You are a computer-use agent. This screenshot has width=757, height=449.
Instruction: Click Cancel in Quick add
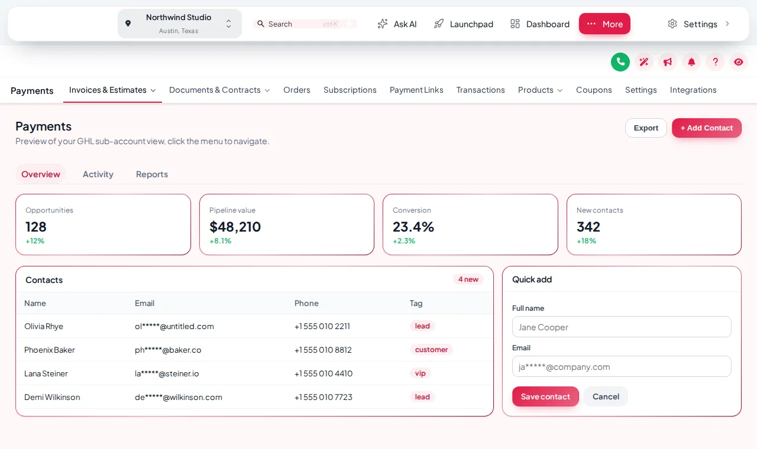606,396
